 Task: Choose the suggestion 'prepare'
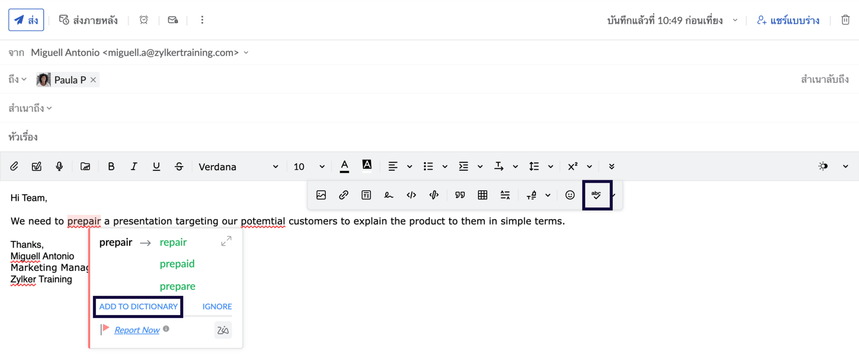178,286
